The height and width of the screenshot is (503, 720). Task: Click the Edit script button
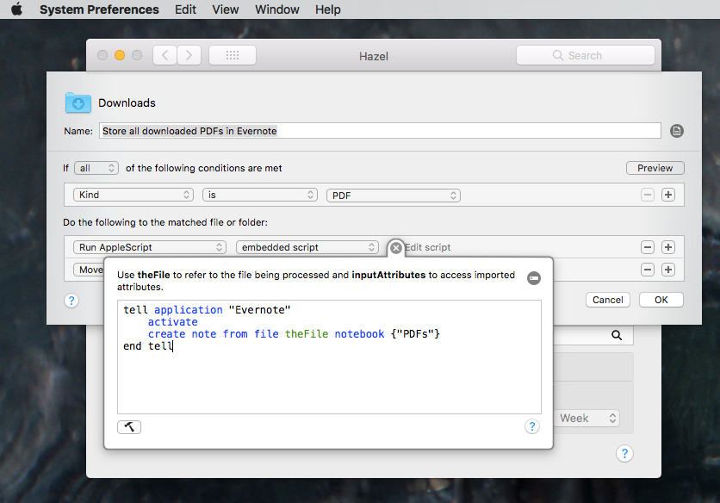click(x=427, y=247)
